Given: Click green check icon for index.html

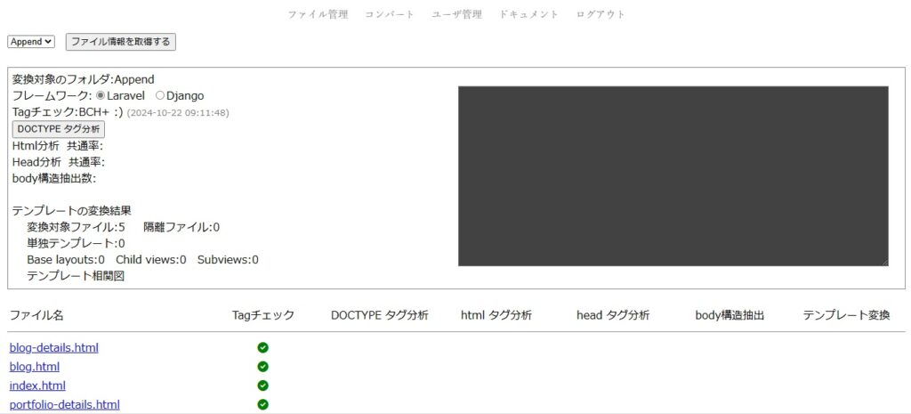Looking at the screenshot, I should pos(262,386).
